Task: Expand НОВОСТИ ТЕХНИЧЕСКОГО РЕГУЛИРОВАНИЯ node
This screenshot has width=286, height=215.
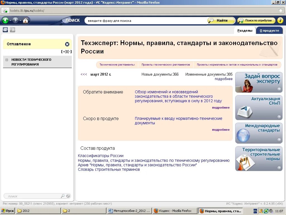Action: (x=7, y=60)
